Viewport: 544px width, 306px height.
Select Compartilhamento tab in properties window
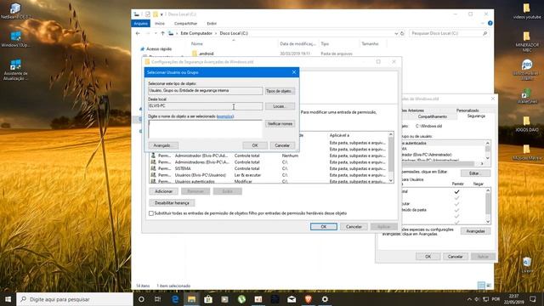[x=433, y=116]
